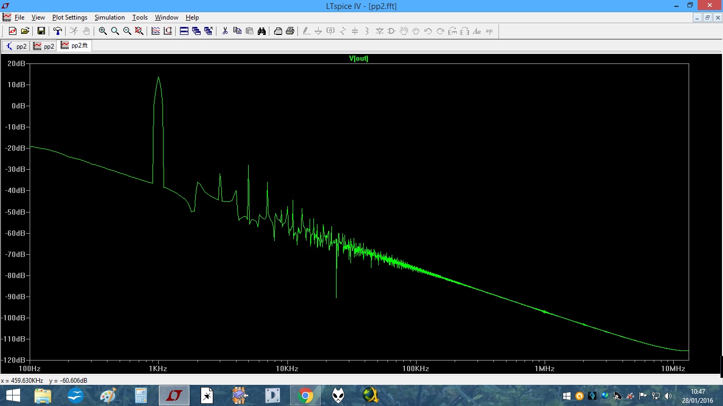Click the Print printer icon
This screenshot has width=723, height=406.
coord(290,31)
